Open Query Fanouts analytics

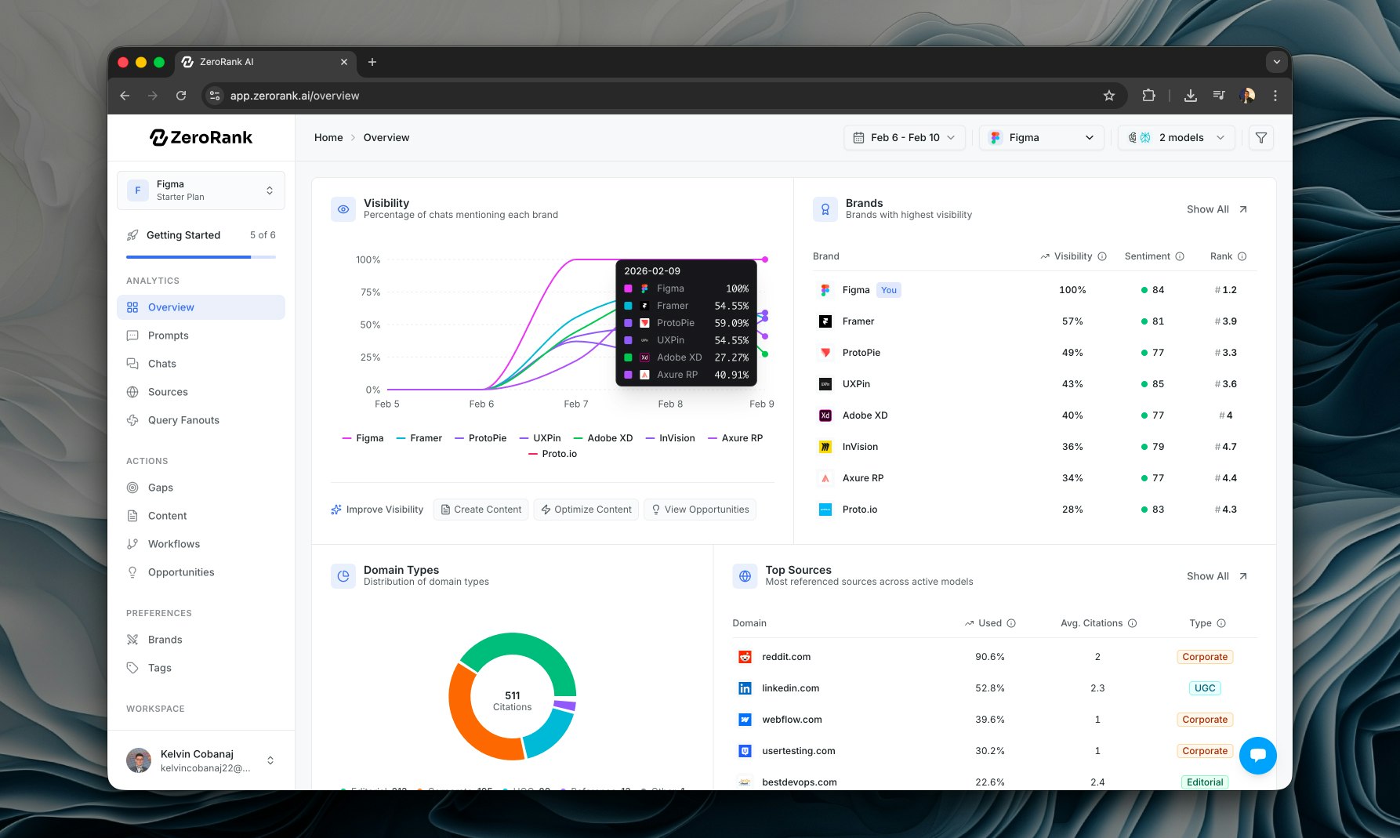[183, 419]
